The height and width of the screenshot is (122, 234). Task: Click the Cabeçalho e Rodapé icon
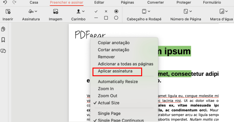click(144, 11)
